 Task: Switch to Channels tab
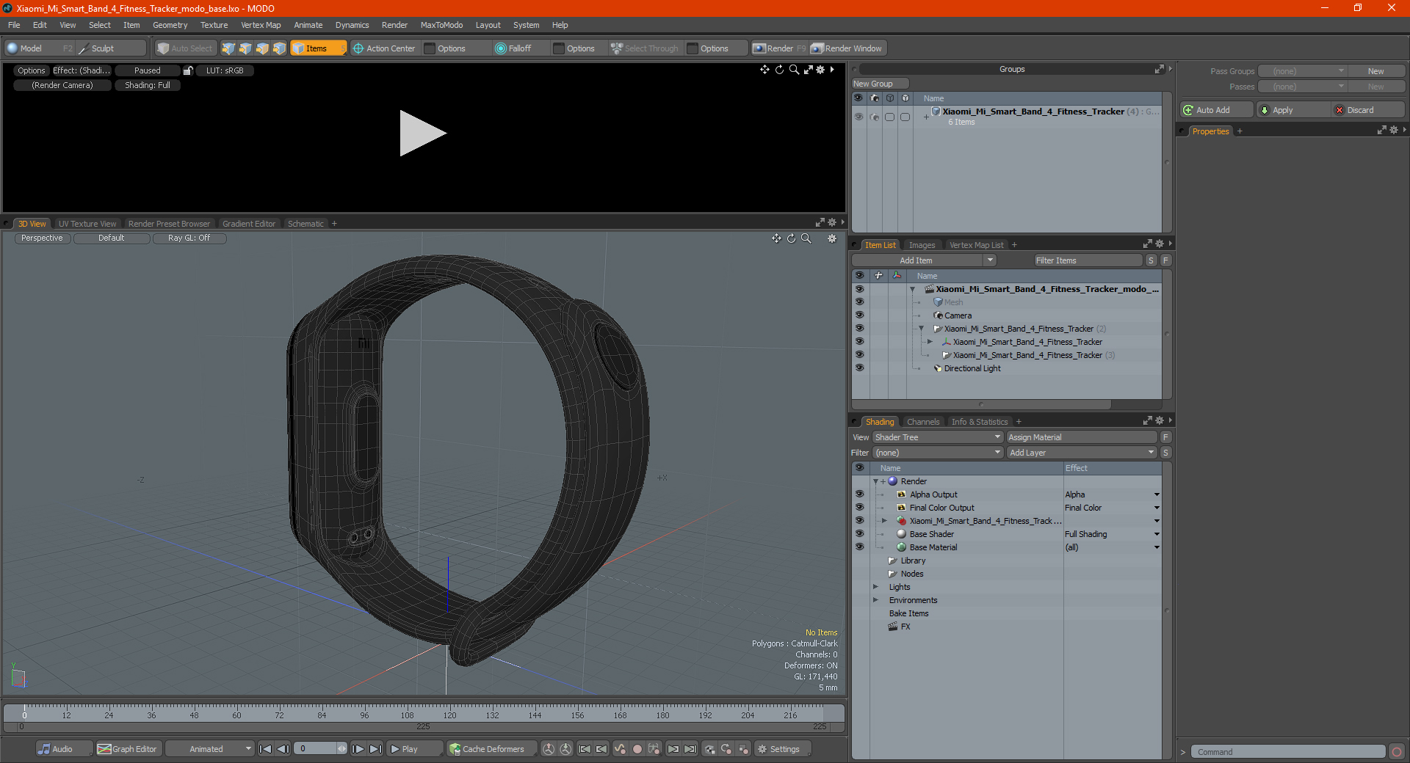coord(923,422)
